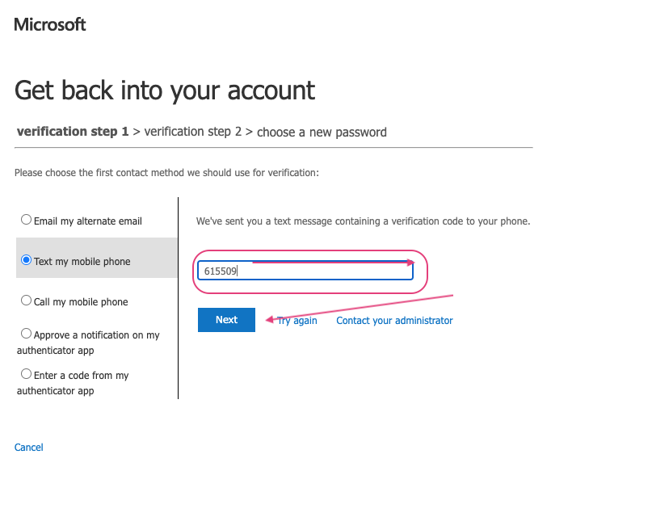The width and height of the screenshot is (652, 509).
Task: Click the 'choose a new password' breadcrumb text
Action: (322, 133)
